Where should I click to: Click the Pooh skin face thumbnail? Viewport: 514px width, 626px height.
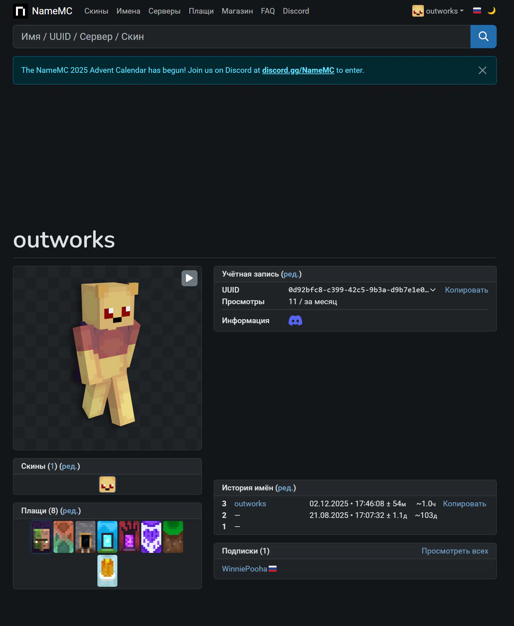(x=107, y=484)
